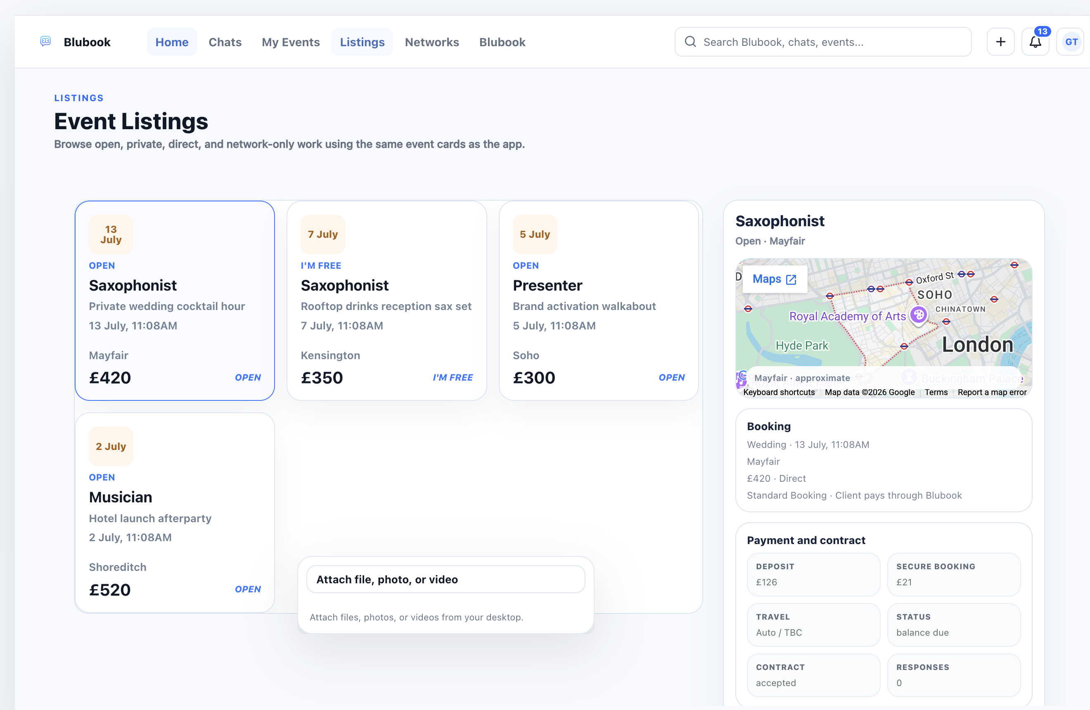Click Report a map error

pyautogui.click(x=992, y=392)
